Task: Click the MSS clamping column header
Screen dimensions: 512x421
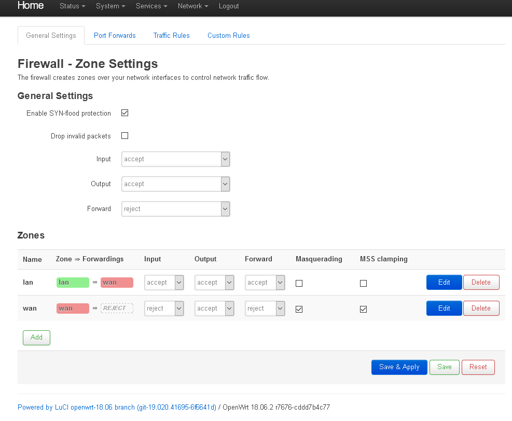Action: [384, 259]
